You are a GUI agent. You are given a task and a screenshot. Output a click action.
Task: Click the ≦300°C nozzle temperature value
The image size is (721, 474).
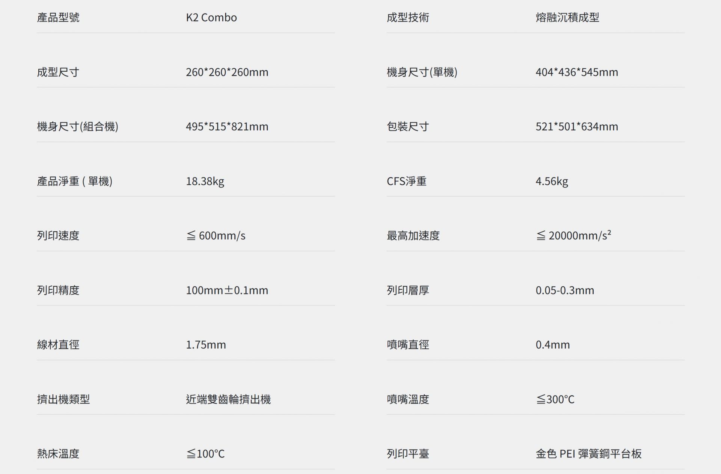[555, 399]
